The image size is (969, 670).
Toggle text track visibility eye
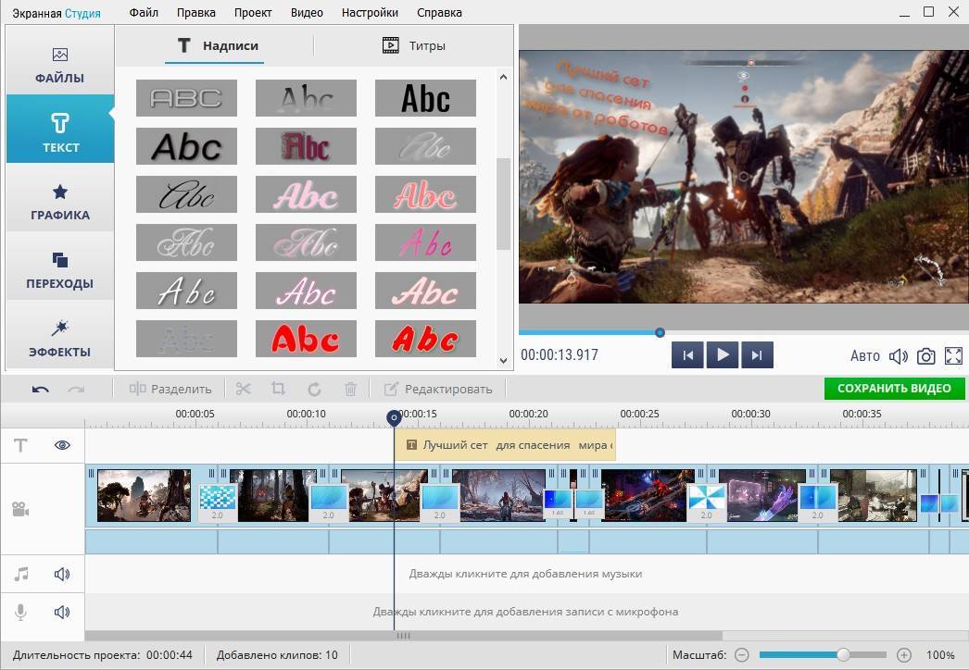pos(62,445)
